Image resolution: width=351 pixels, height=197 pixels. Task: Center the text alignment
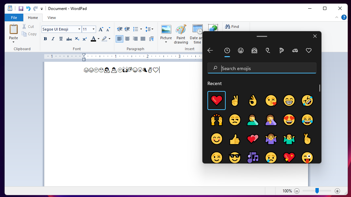(127, 39)
